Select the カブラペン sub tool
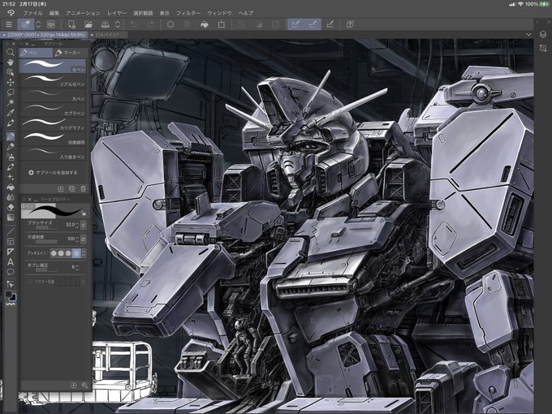This screenshot has width=552, height=414. tap(53, 110)
